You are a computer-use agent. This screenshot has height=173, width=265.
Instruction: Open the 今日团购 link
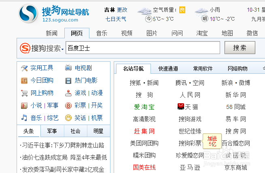(x=42, y=80)
